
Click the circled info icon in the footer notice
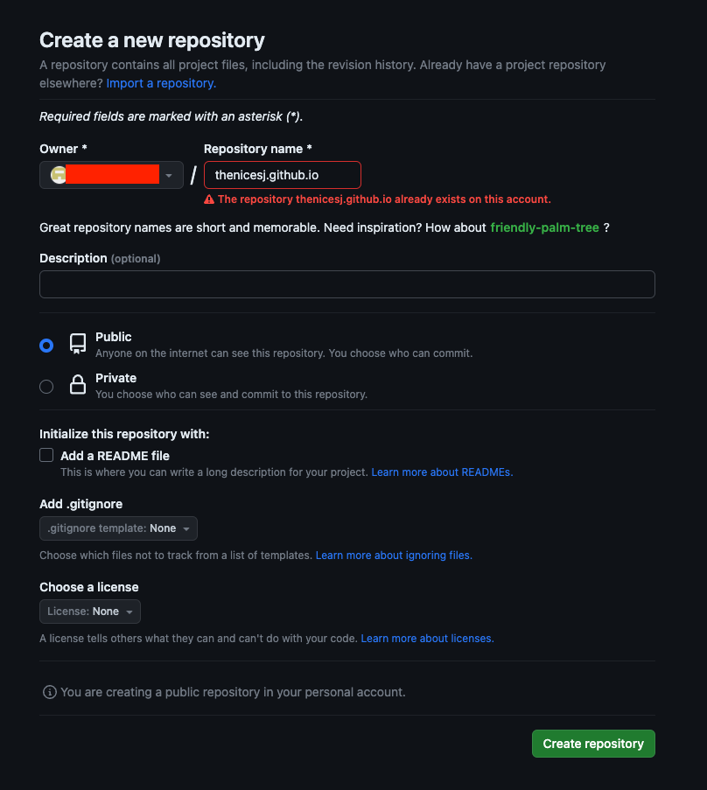tap(50, 692)
